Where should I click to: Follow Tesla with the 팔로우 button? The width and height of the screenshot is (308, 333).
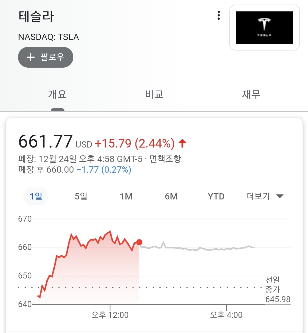(x=46, y=57)
